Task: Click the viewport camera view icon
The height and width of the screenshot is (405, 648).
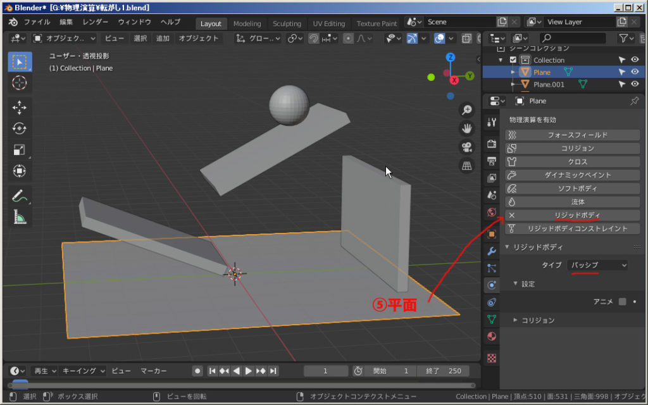Action: click(x=467, y=146)
